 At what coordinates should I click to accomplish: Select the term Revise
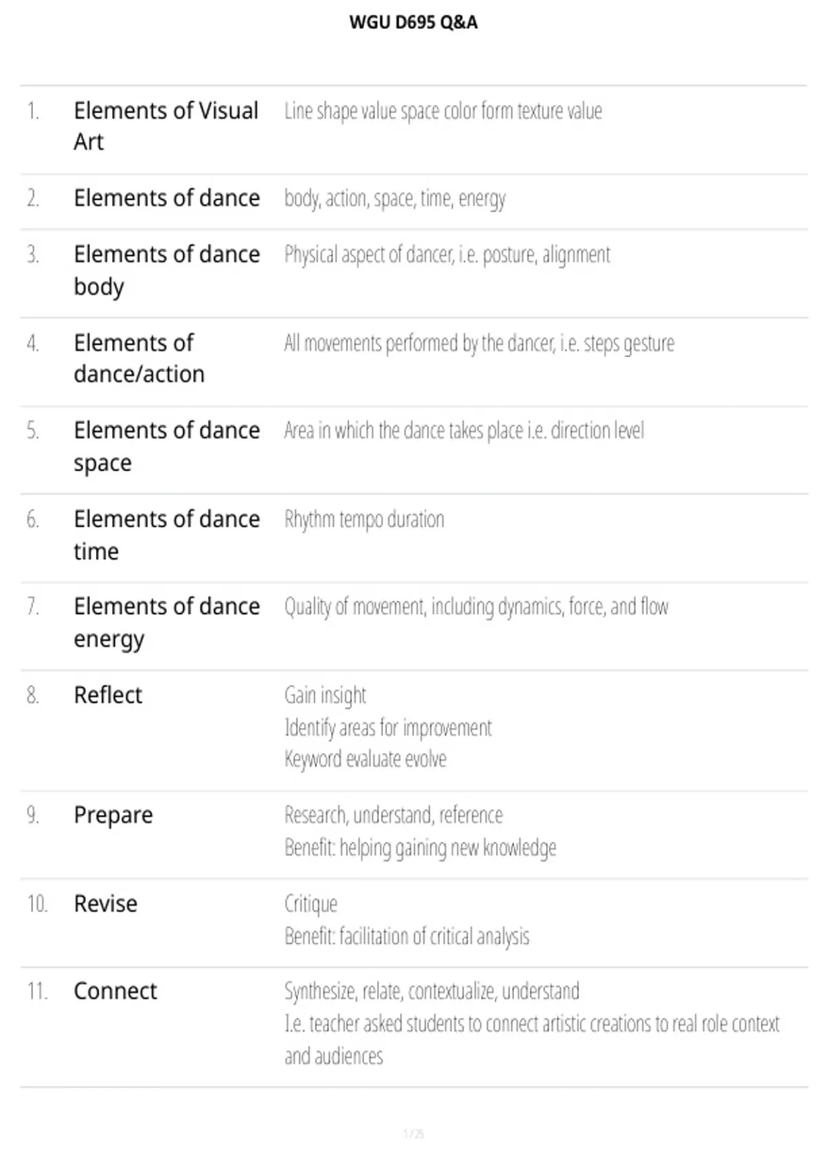coord(105,904)
